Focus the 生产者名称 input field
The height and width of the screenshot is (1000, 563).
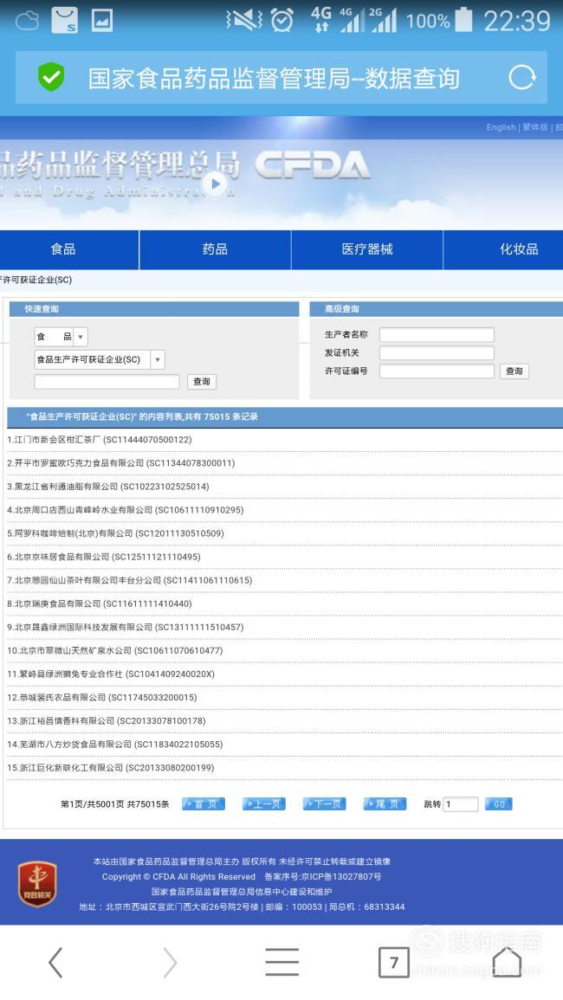[x=437, y=334]
